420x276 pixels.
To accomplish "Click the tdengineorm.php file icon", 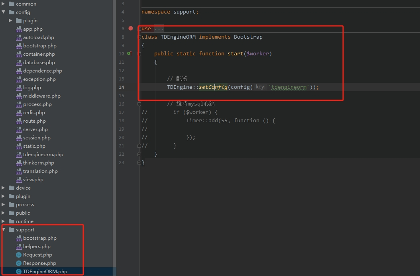I will [19, 155].
